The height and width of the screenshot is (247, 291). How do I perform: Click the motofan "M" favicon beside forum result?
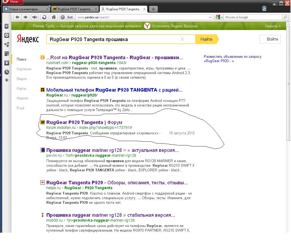pyautogui.click(x=43, y=122)
